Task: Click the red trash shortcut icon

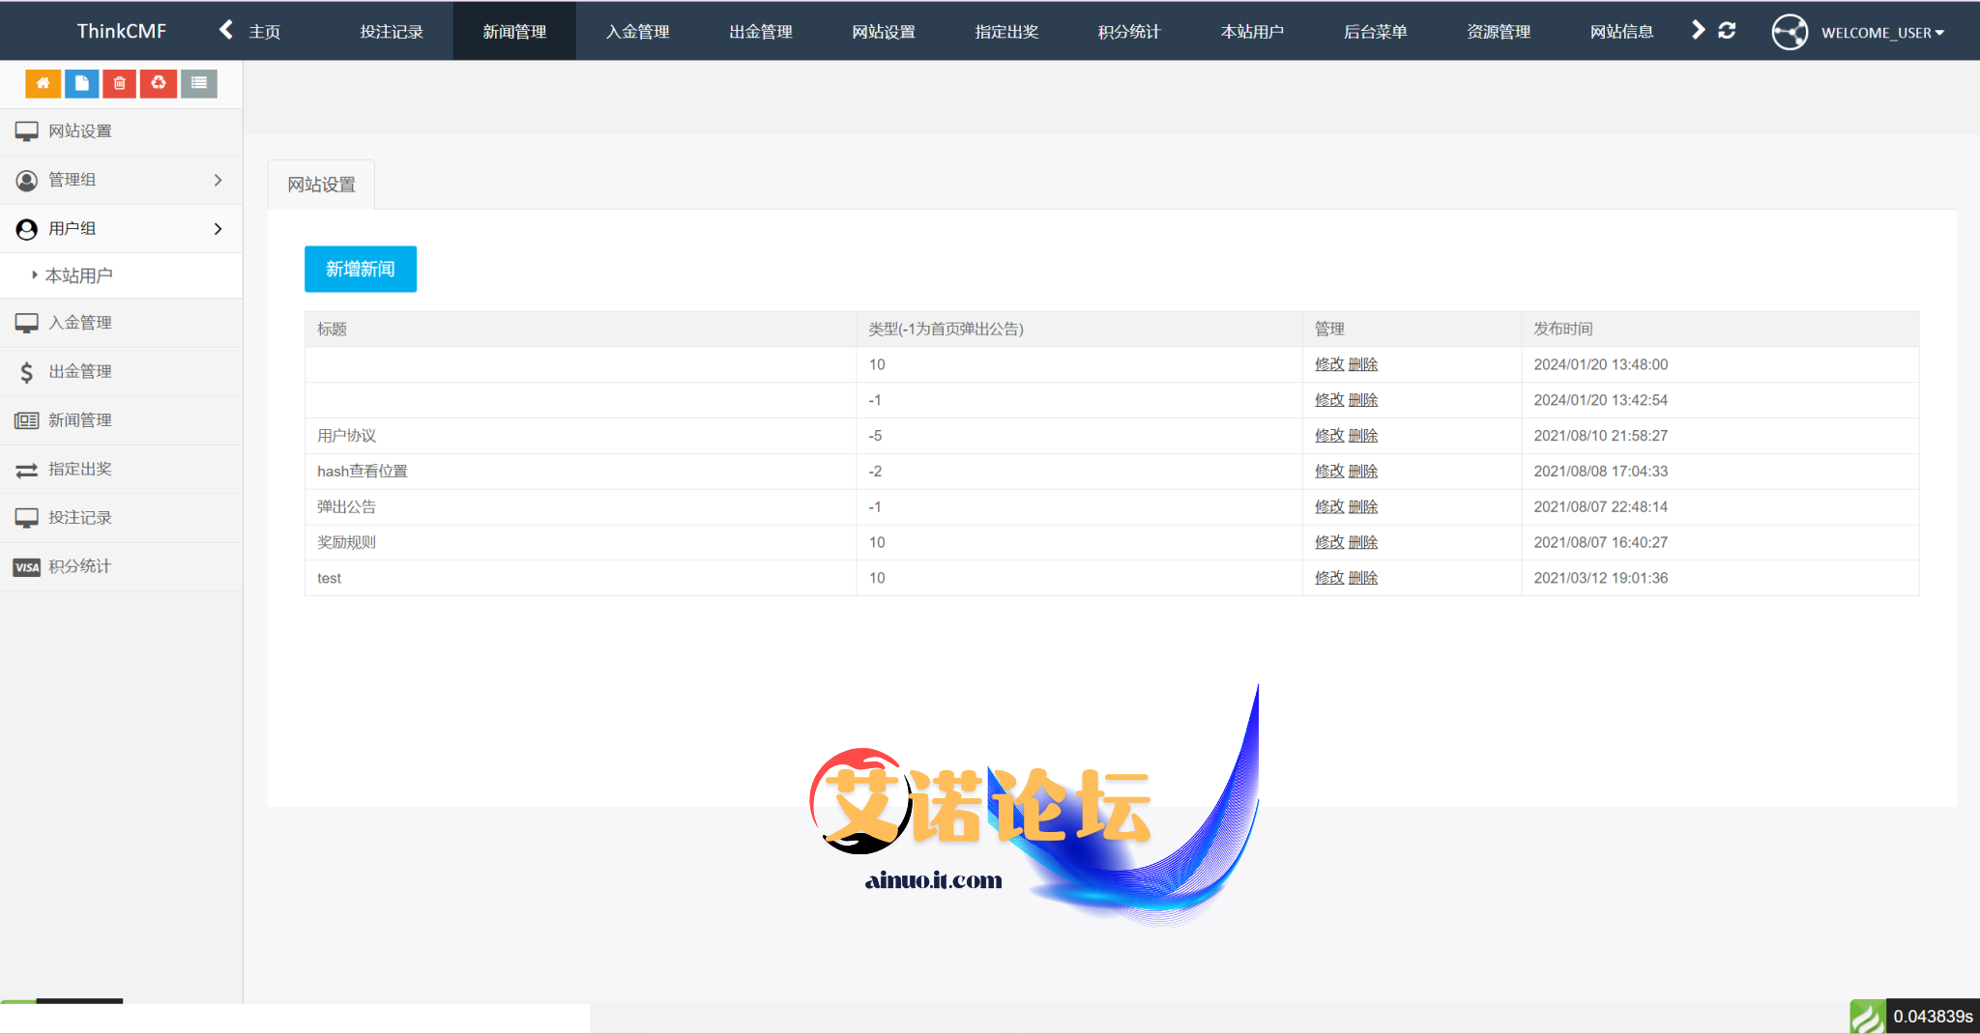Action: tap(120, 84)
